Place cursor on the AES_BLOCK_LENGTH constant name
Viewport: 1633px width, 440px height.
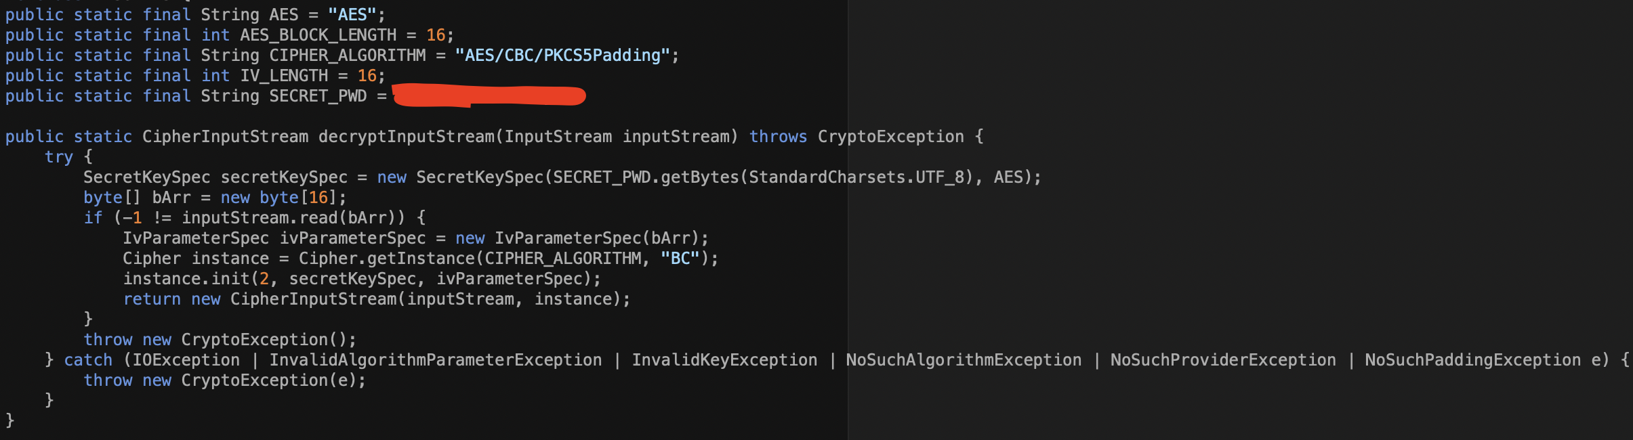(318, 35)
